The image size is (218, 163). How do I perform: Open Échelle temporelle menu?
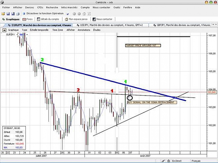(39, 30)
